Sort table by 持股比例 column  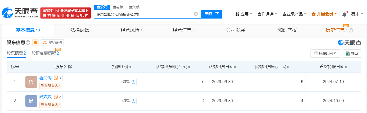coord(122,67)
